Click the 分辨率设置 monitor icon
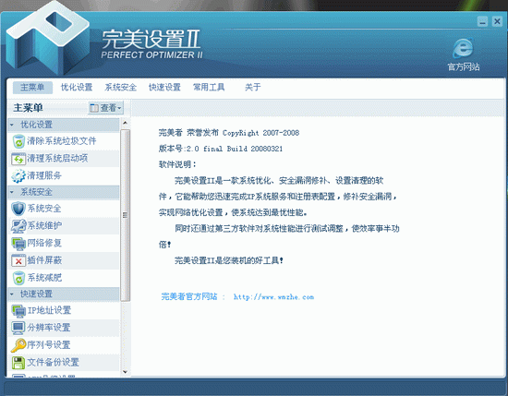The height and width of the screenshot is (396, 508). tap(18, 328)
